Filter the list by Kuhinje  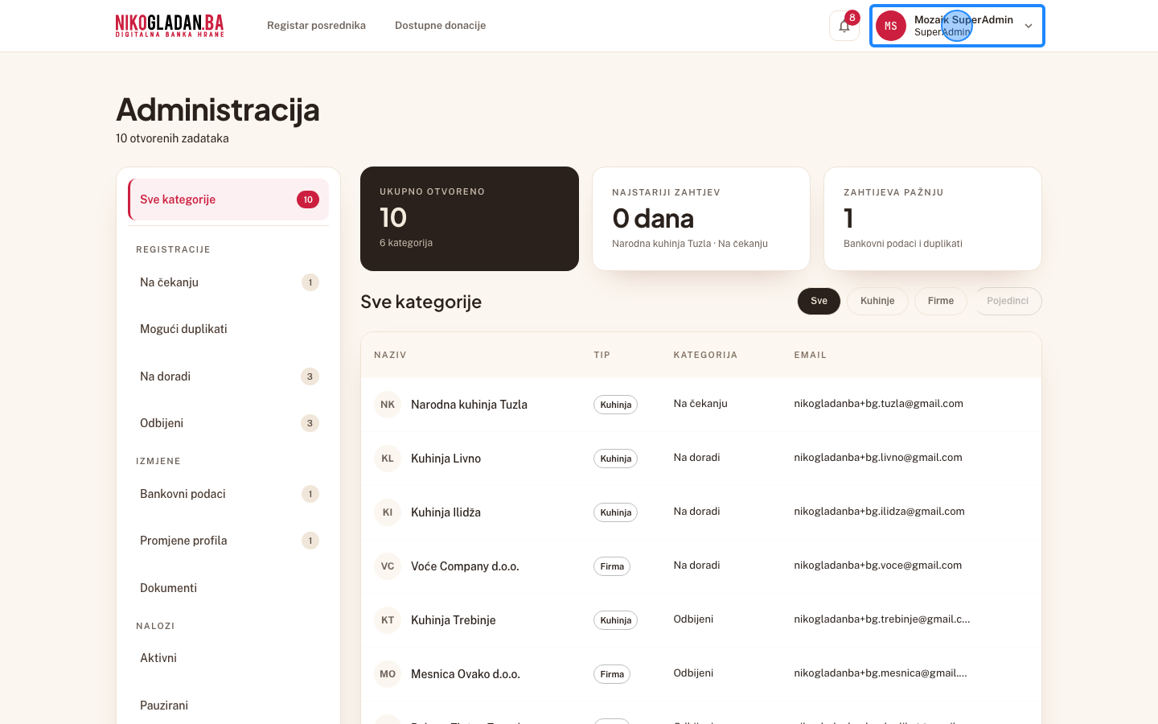(x=877, y=301)
